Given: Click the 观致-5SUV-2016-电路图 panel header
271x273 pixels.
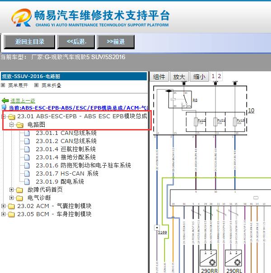Looking at the screenshot, I should click(x=74, y=76).
